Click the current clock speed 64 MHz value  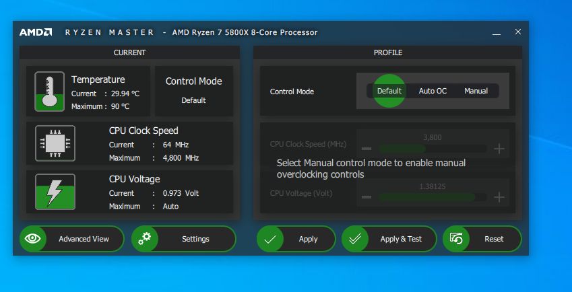pyautogui.click(x=176, y=145)
